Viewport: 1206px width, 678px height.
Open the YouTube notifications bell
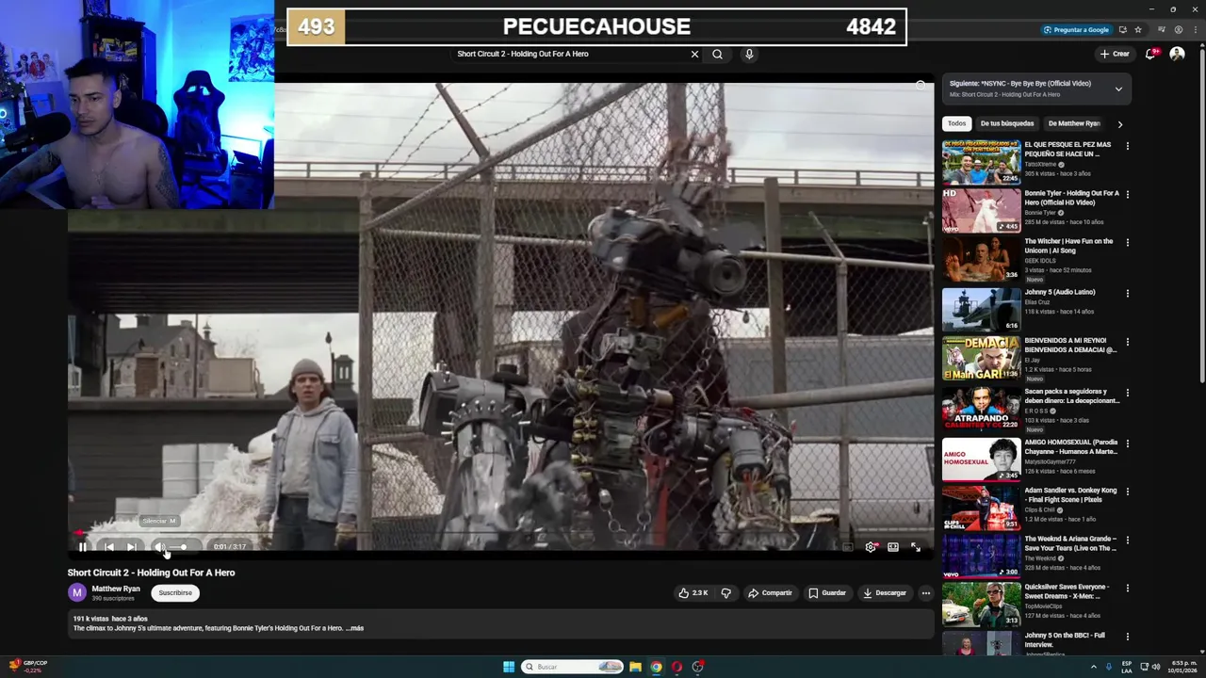tap(1150, 54)
